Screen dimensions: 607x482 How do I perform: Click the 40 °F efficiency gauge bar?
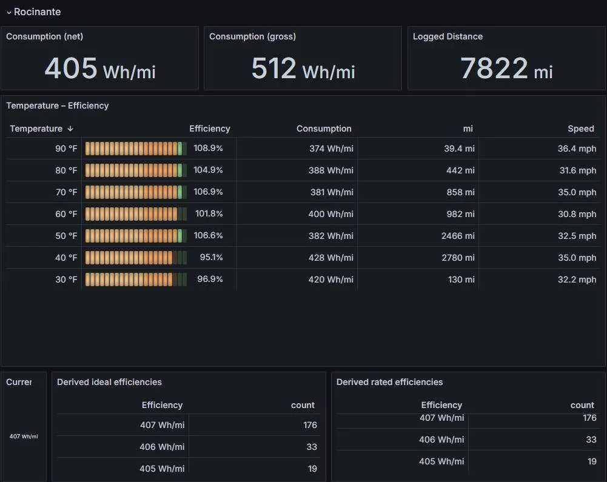tap(136, 258)
